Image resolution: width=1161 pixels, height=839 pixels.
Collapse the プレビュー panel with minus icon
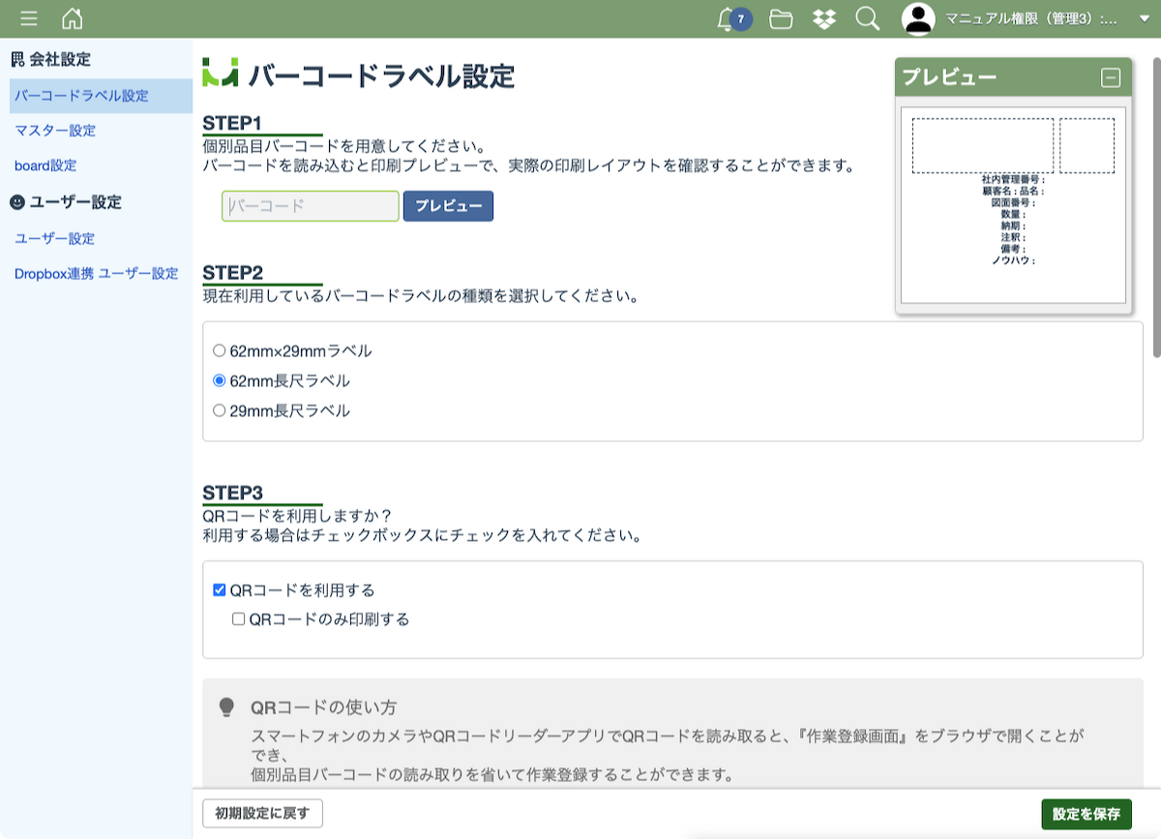pyautogui.click(x=1111, y=78)
